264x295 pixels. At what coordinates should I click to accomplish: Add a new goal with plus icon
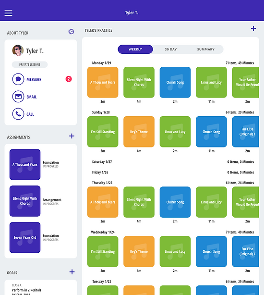tap(72, 272)
